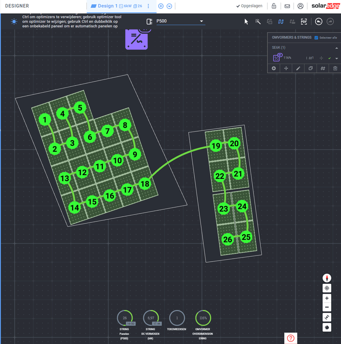Zoom in with the plus button

(327, 298)
